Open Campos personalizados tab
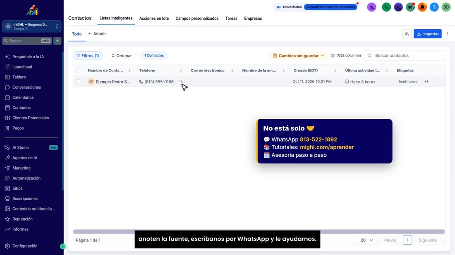 [197, 19]
